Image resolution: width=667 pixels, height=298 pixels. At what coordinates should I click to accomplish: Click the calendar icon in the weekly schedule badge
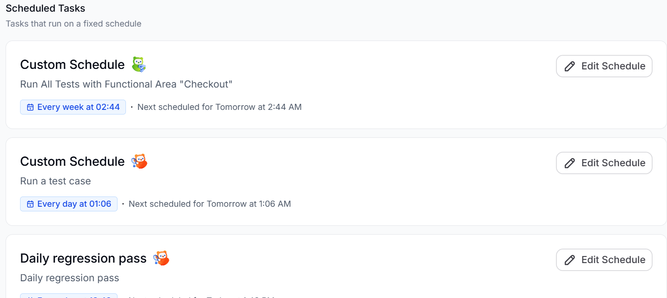point(30,107)
